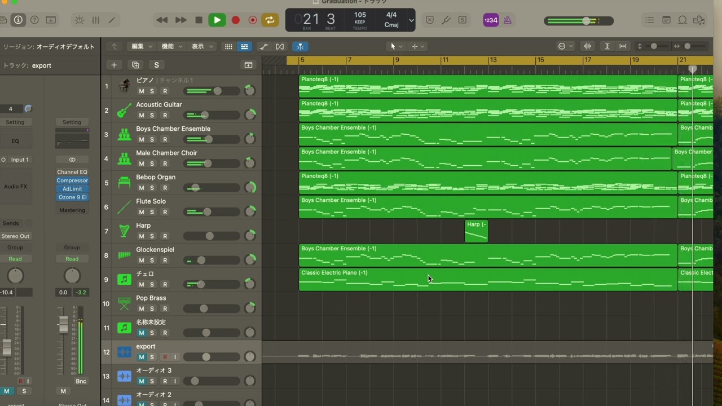
Task: Click the Bnc bounce button
Action: [81, 381]
